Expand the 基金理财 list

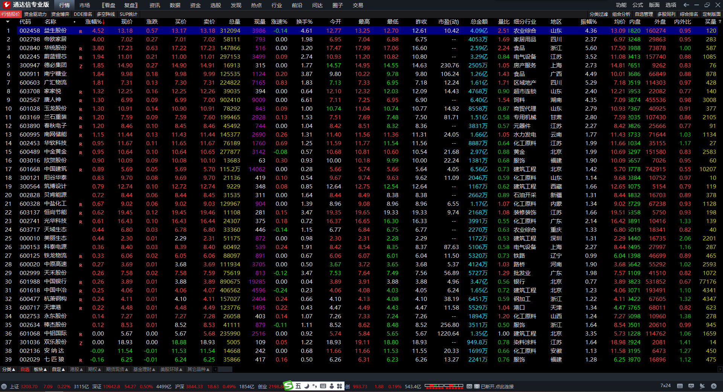[x=144, y=369]
